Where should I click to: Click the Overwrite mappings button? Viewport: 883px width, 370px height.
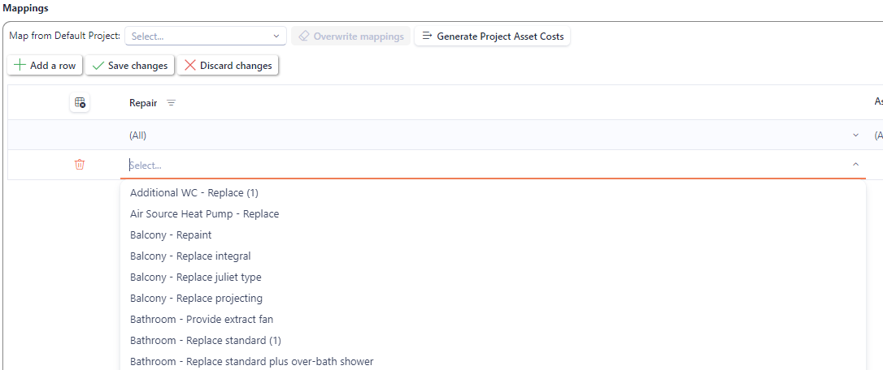tap(350, 37)
